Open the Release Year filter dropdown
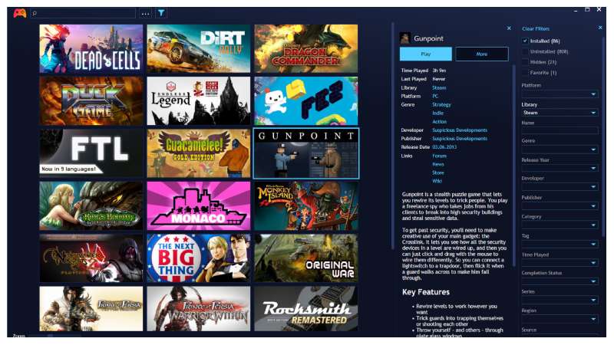Image resolution: width=614 pixels, height=345 pixels. coord(560,168)
